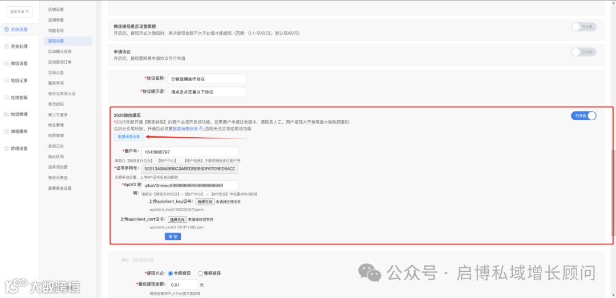Click the pointing hand icon after 配置场景信息 link

201,128
